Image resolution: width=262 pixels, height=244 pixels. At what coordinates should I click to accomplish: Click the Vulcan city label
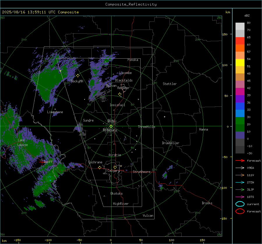point(148,216)
